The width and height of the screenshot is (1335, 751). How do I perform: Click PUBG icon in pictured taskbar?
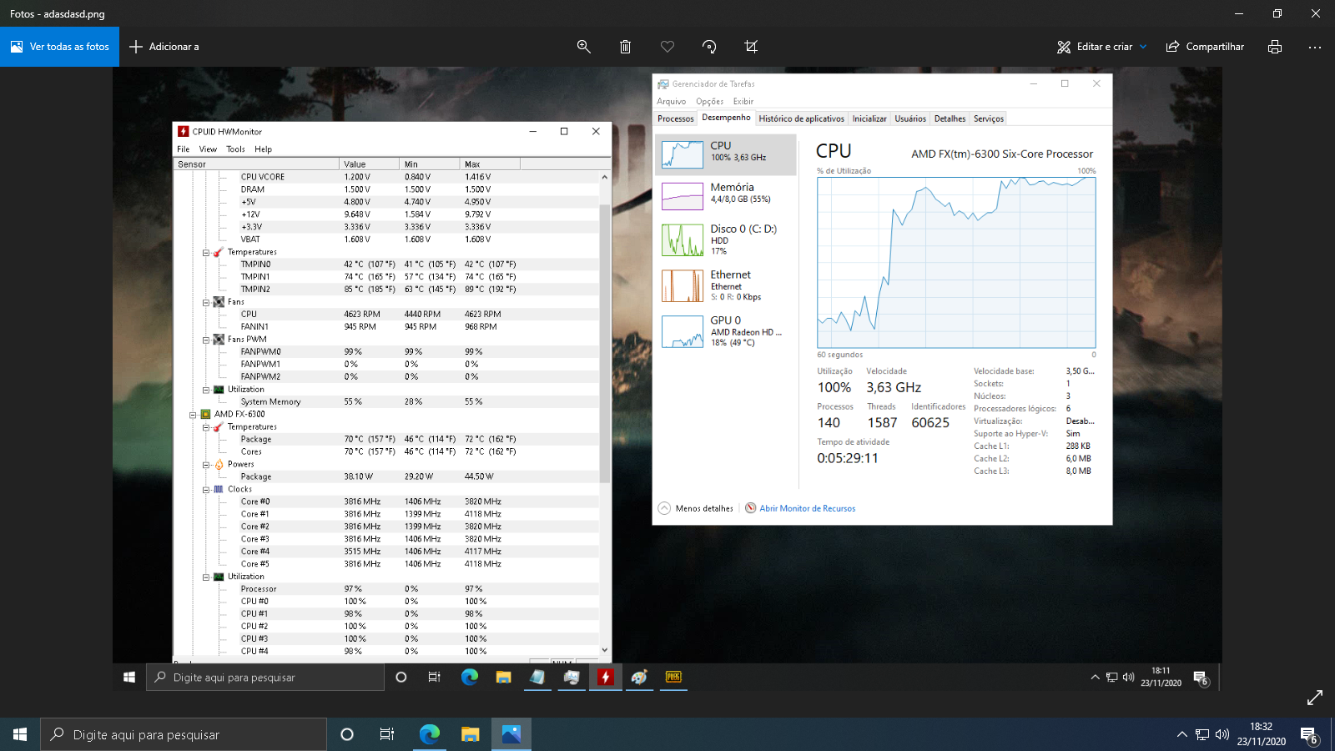pos(673,677)
